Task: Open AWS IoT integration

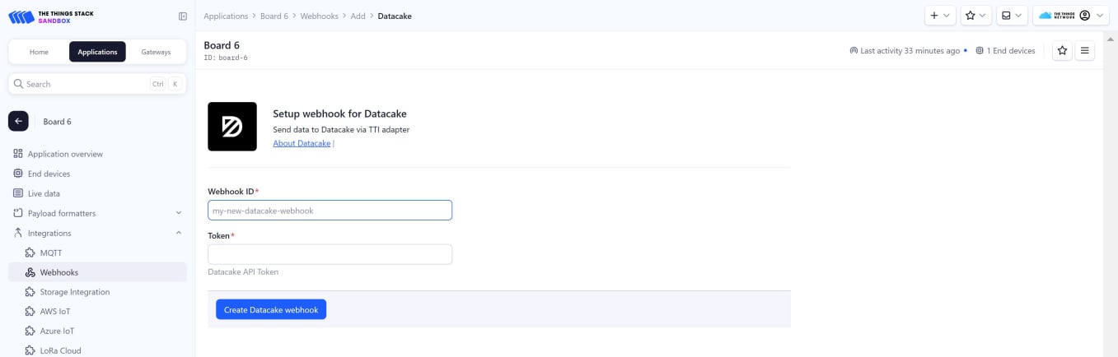Action: [55, 312]
